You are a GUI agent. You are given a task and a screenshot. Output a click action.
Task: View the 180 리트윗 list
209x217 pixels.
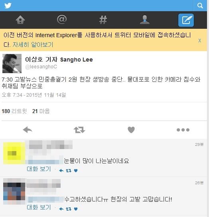pyautogui.click(x=14, y=111)
